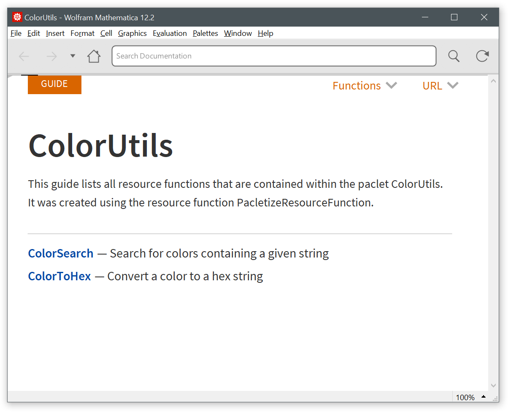Click the Mathematica app icon in title bar
508x412 pixels.
17,17
